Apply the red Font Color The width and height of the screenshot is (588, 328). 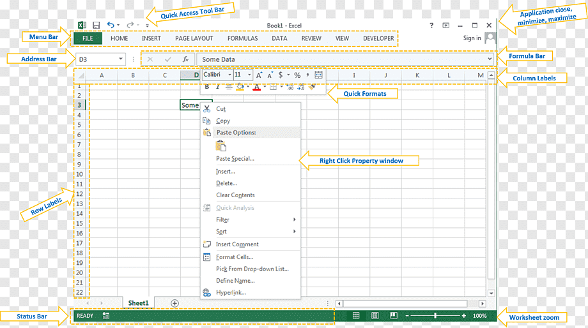(x=256, y=87)
